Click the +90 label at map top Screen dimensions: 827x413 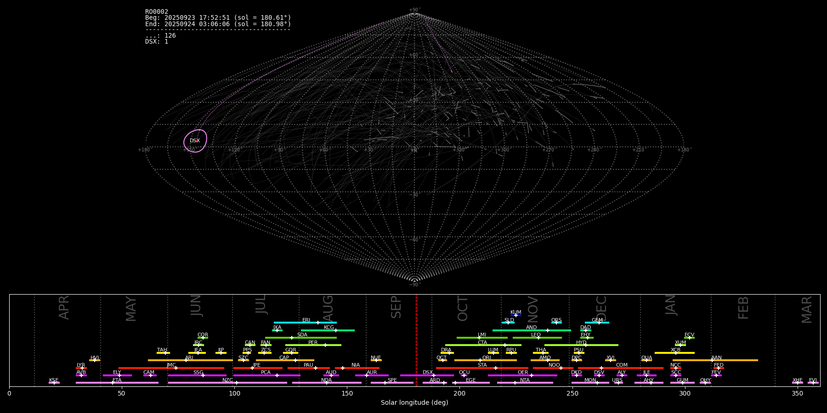[414, 10]
